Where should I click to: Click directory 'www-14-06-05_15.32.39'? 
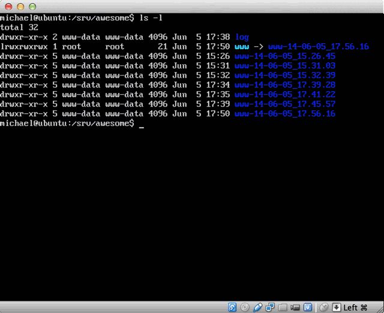click(285, 76)
